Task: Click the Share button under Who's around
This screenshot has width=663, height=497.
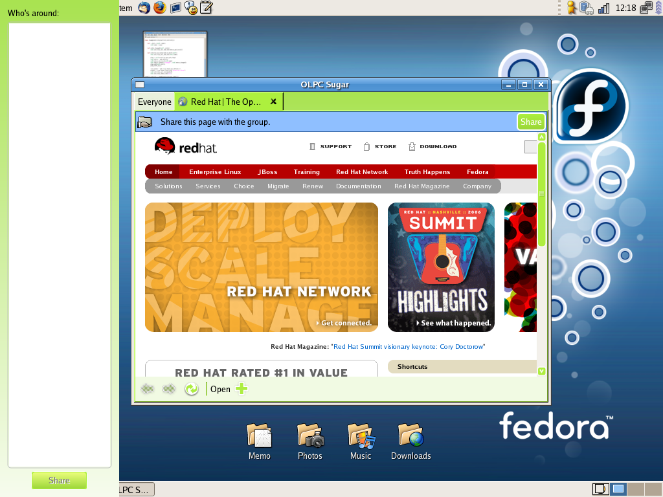Action: 59,480
